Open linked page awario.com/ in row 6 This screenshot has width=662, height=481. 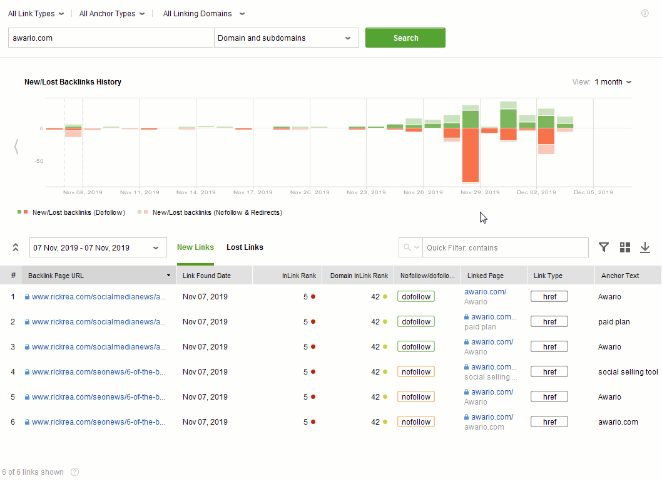(492, 416)
